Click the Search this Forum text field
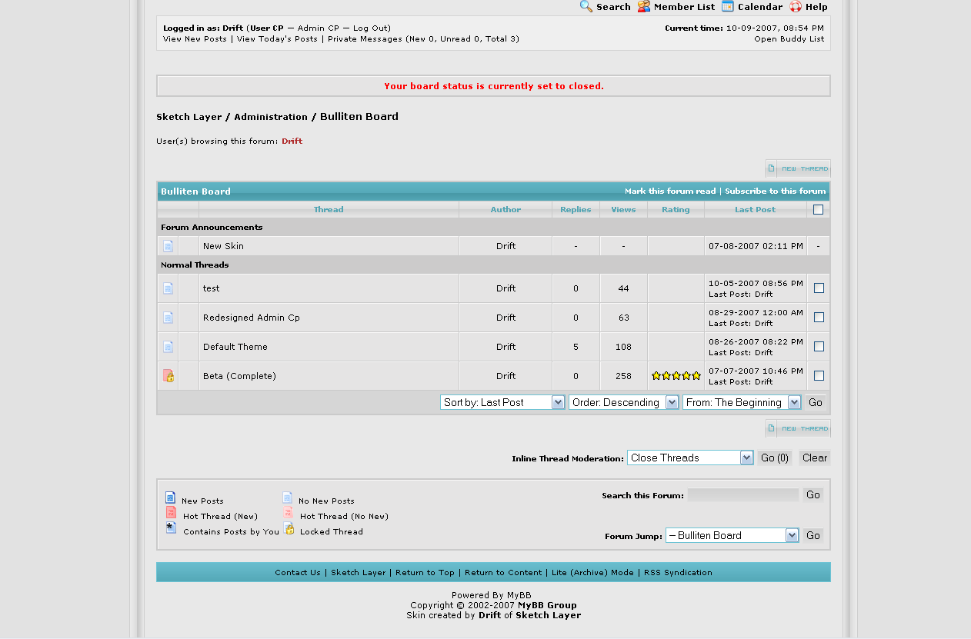This screenshot has height=639, width=971. pyautogui.click(x=742, y=495)
